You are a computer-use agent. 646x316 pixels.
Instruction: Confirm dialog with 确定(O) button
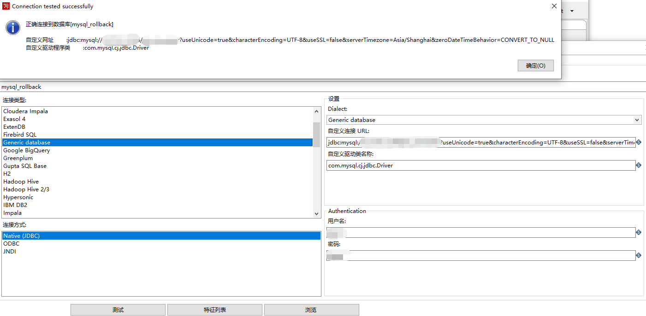(x=535, y=65)
